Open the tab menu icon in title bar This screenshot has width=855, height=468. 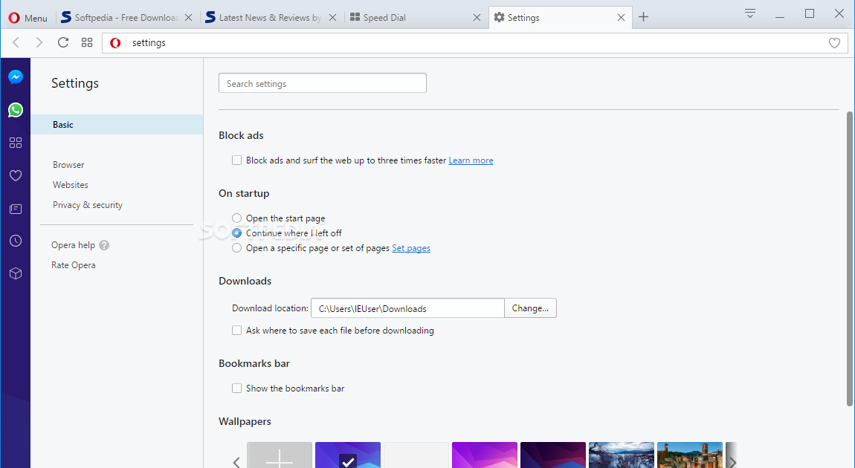[750, 13]
